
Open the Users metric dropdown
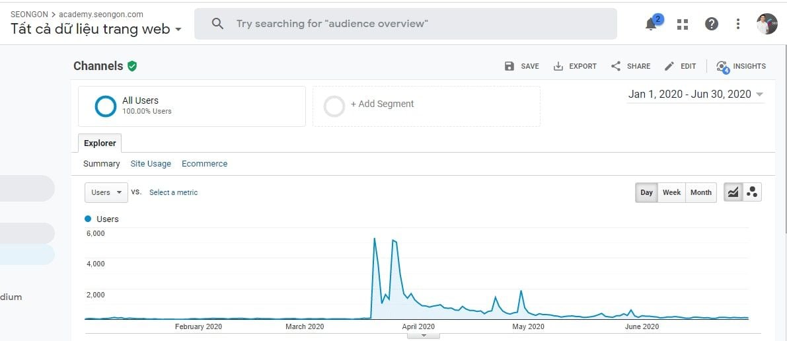(x=106, y=192)
